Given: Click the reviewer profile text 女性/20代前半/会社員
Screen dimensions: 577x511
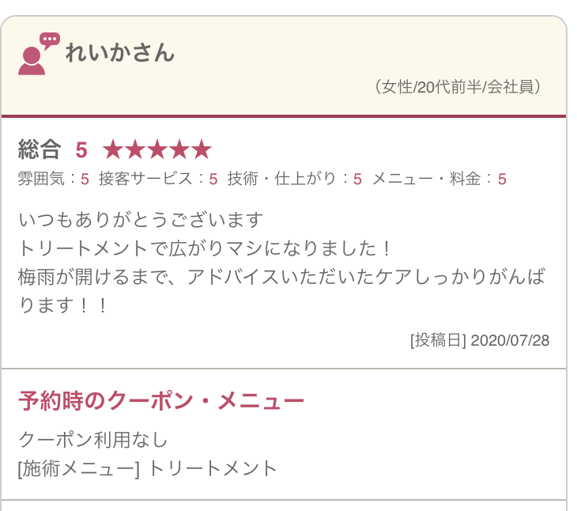Looking at the screenshot, I should pyautogui.click(x=458, y=87).
